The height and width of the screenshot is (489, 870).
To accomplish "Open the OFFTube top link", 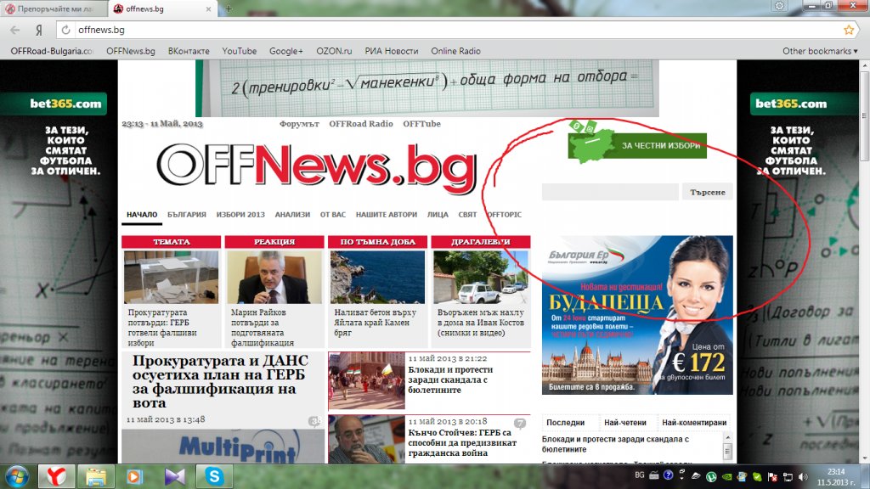I will tap(421, 124).
